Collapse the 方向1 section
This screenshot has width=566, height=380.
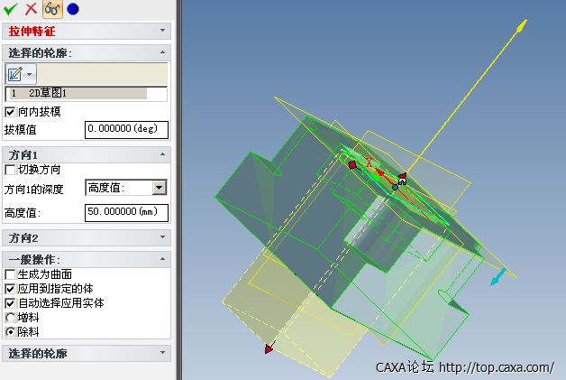[x=162, y=154]
